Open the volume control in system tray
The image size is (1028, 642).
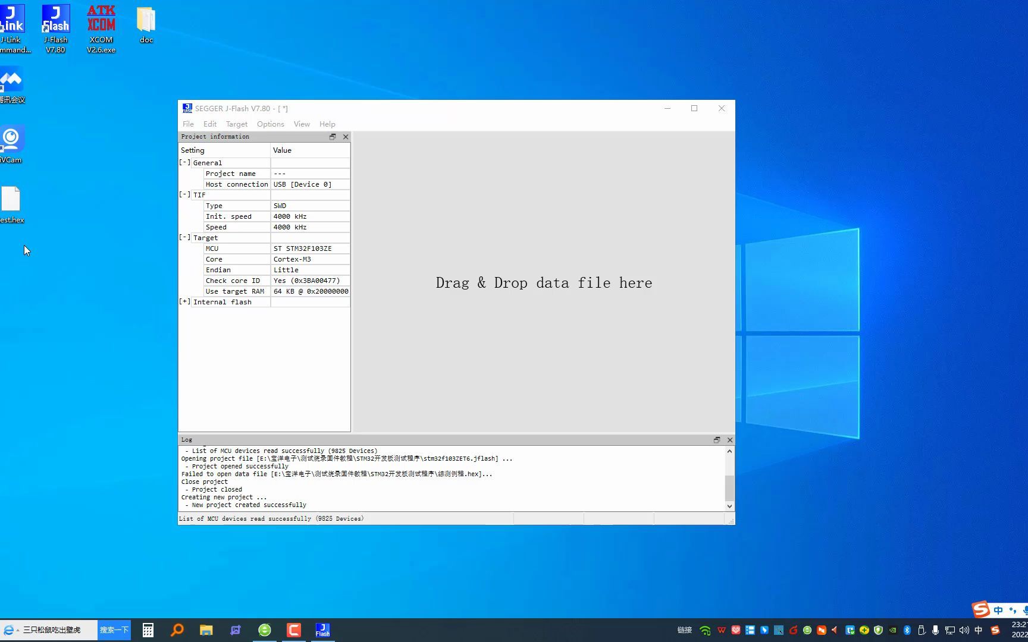tap(964, 630)
